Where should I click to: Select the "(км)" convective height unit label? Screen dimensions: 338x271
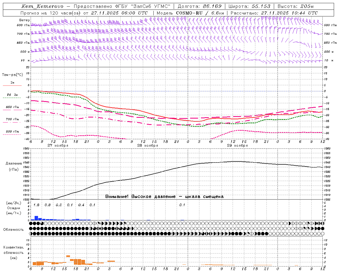pos(13,258)
